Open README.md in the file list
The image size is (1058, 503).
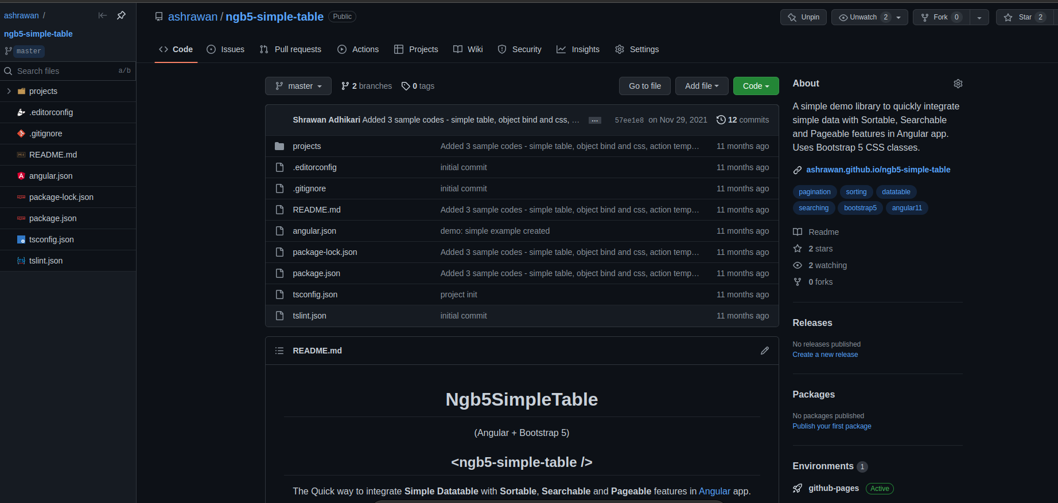[x=317, y=210]
